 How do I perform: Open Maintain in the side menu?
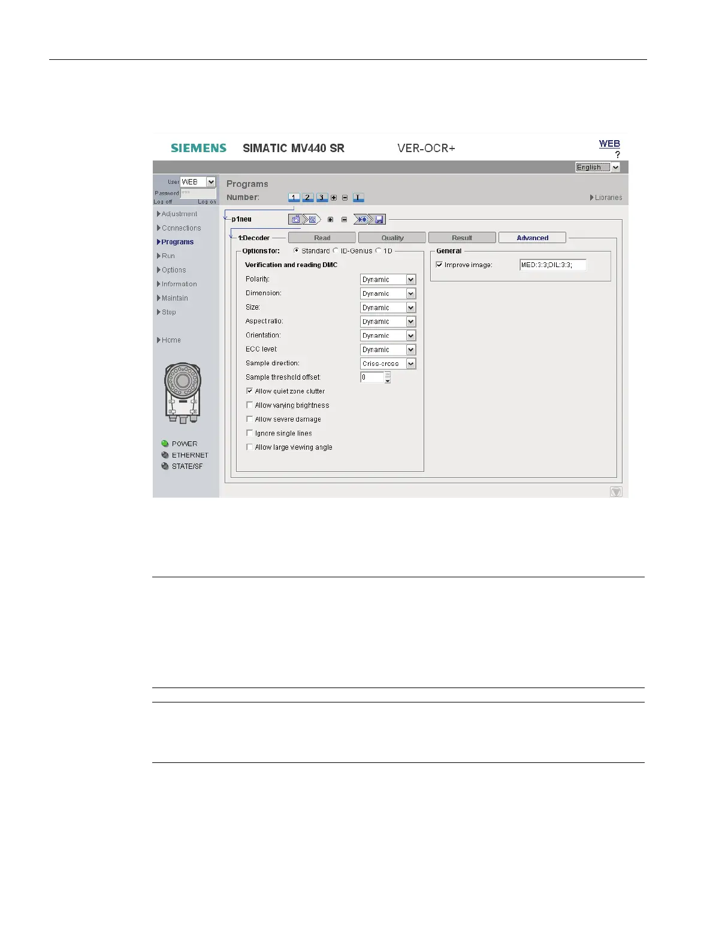coord(173,298)
